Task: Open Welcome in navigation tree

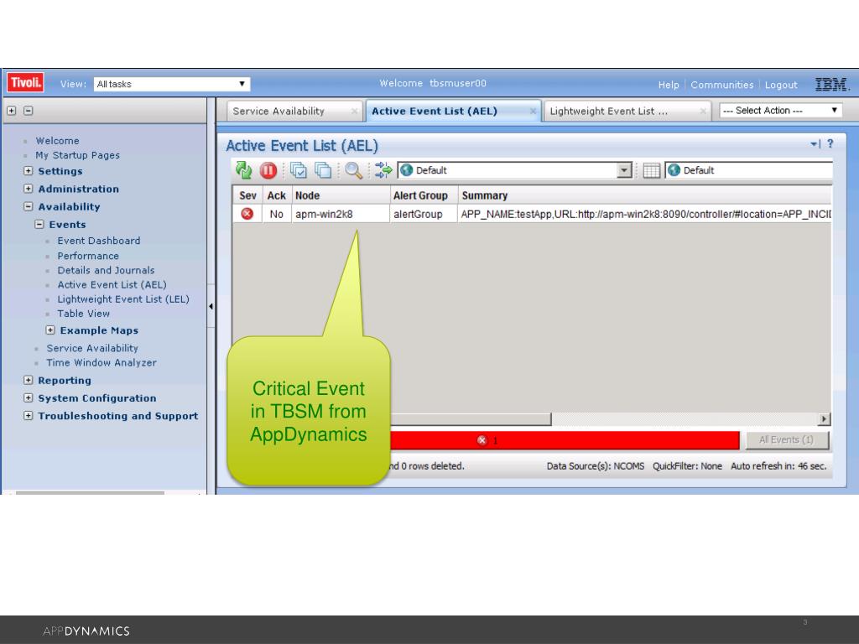Action: coord(57,141)
